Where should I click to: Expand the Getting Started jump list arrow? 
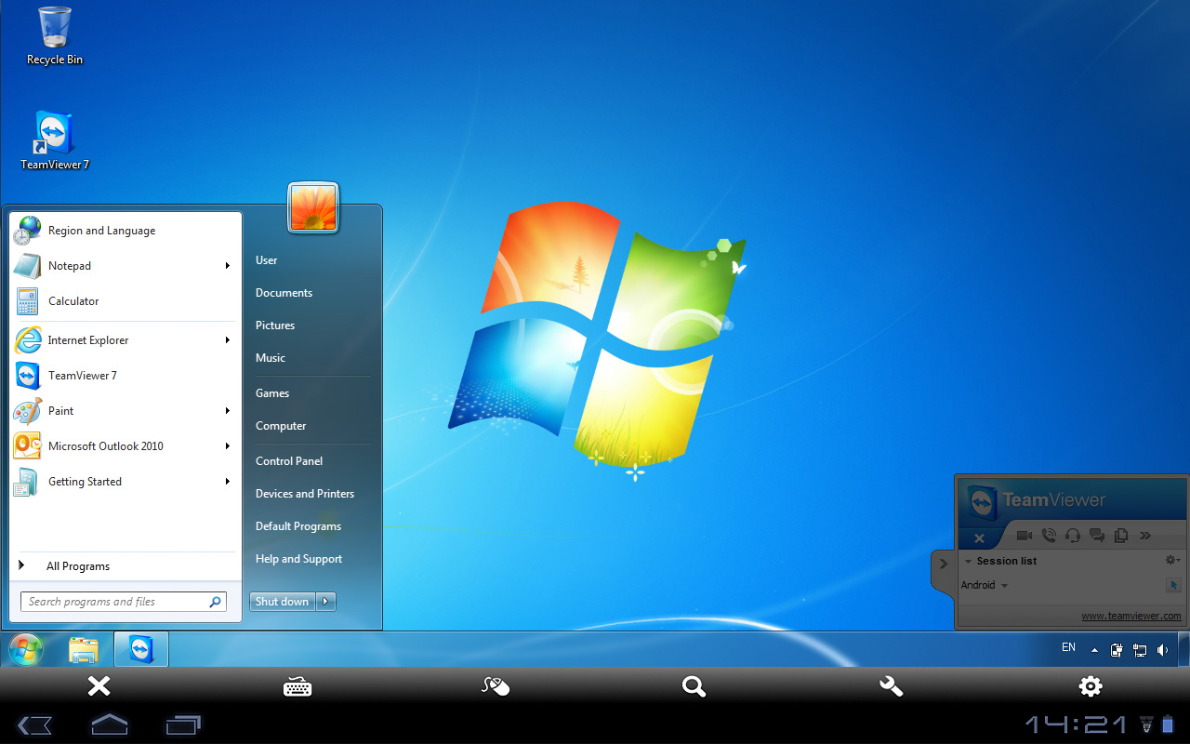click(x=228, y=482)
